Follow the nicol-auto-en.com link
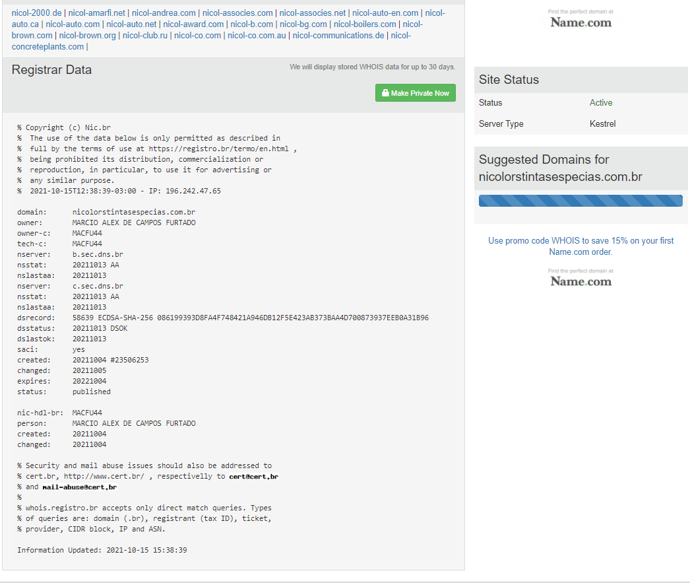The width and height of the screenshot is (690, 583). tap(385, 13)
